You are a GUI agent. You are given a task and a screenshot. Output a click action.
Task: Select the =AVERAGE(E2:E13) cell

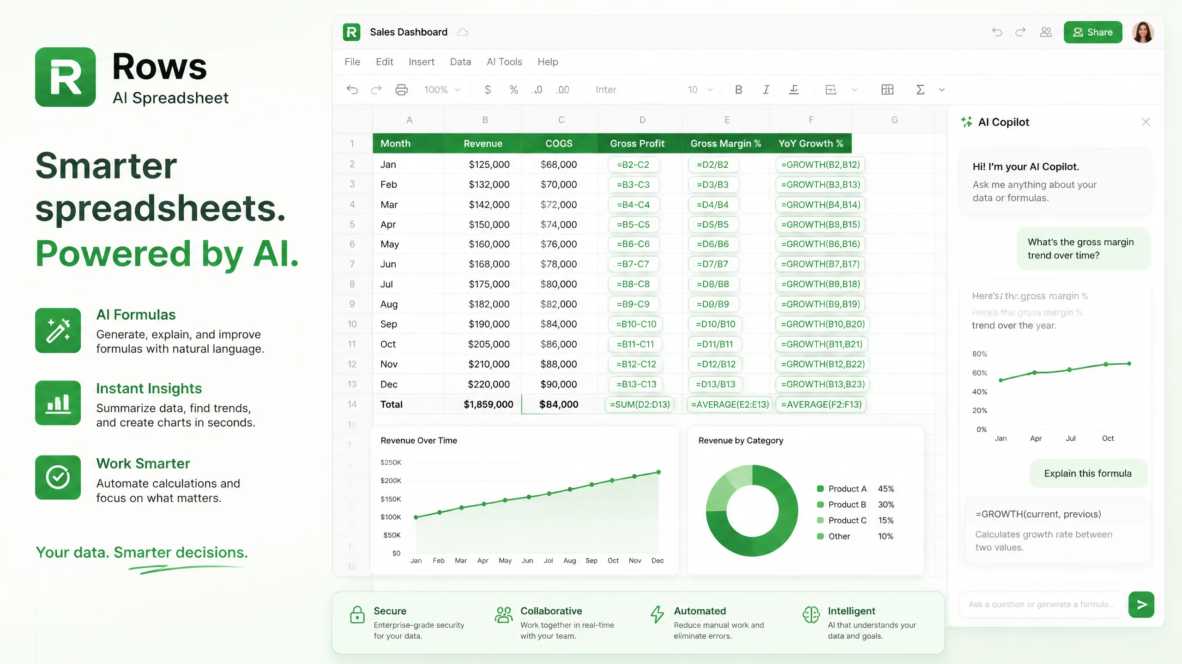pos(730,404)
